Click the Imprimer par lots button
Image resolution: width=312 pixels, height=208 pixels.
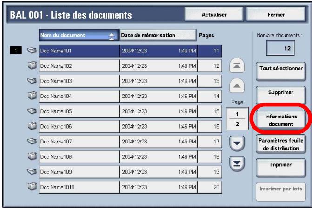[281, 192]
